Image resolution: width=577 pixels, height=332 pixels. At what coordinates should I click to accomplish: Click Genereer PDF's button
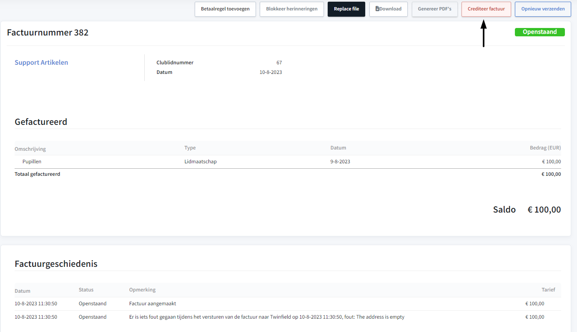click(x=434, y=9)
